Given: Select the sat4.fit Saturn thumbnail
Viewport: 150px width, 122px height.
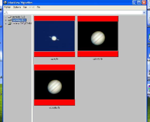Looking at the screenshot, I should point(55,36).
